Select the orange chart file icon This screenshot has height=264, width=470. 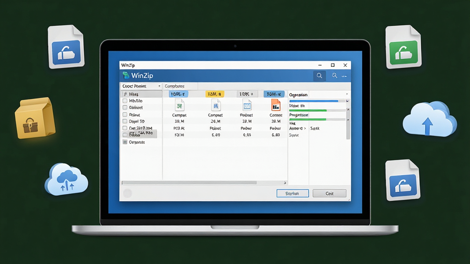[275, 105]
